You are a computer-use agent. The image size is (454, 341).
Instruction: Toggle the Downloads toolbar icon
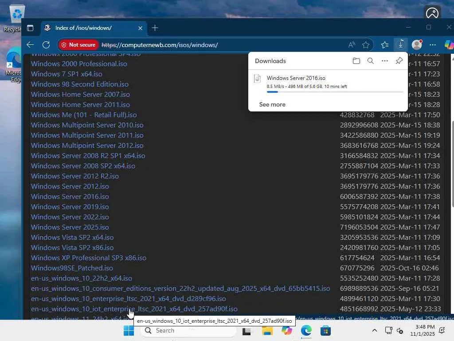click(401, 45)
